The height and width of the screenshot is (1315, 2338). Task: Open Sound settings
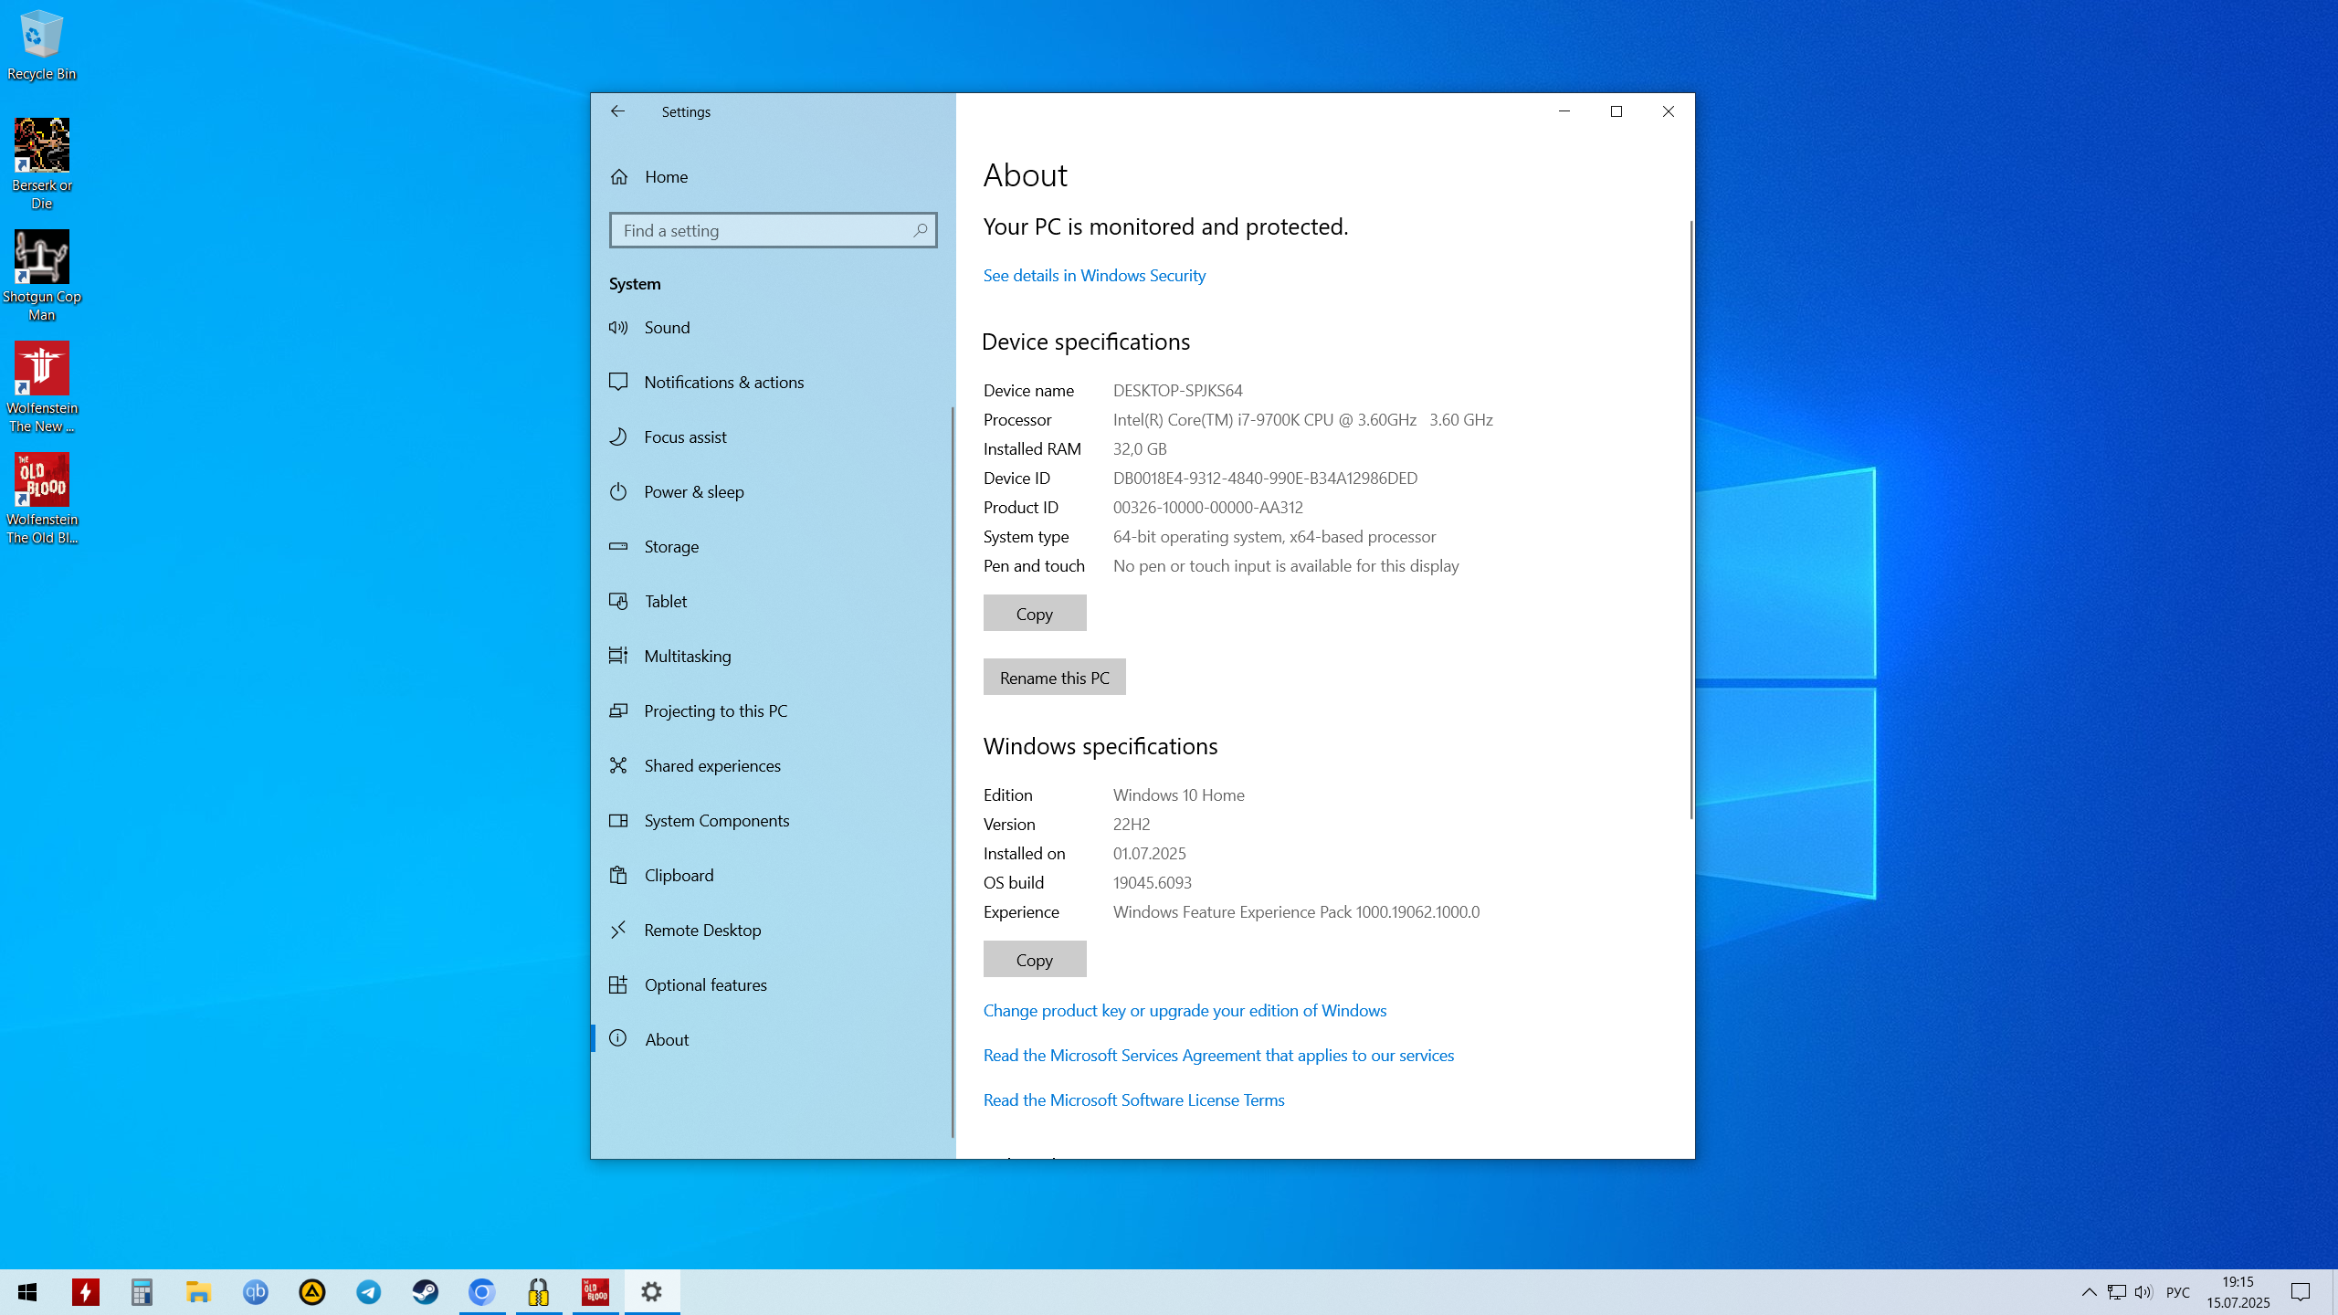773,328
